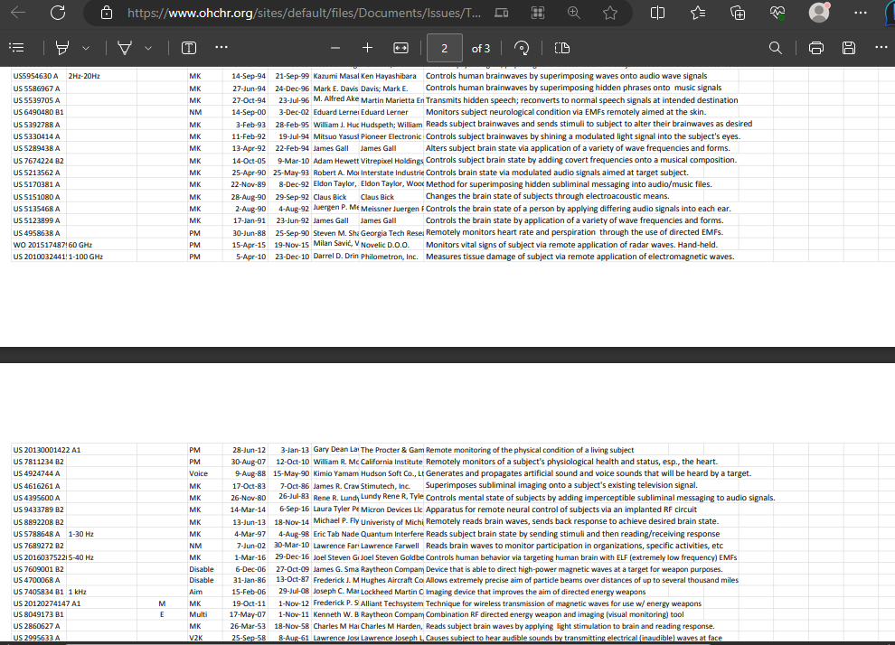Add this page to favorites with star
Screen dimensions: 895x645
(x=610, y=13)
